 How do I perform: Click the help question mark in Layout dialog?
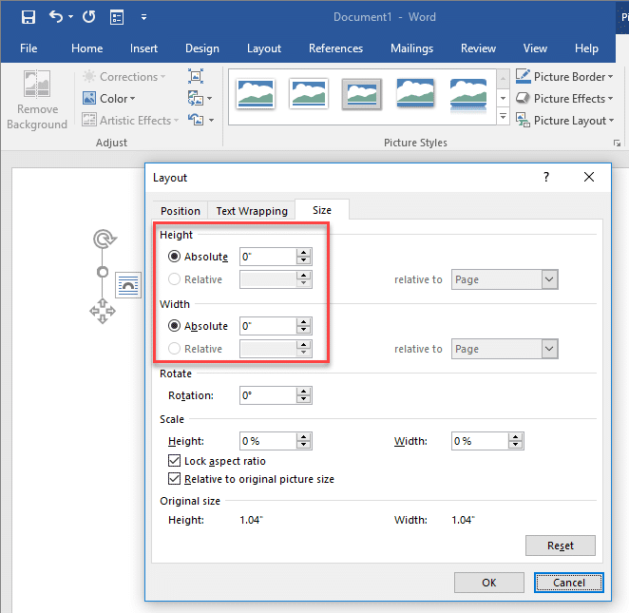[546, 177]
